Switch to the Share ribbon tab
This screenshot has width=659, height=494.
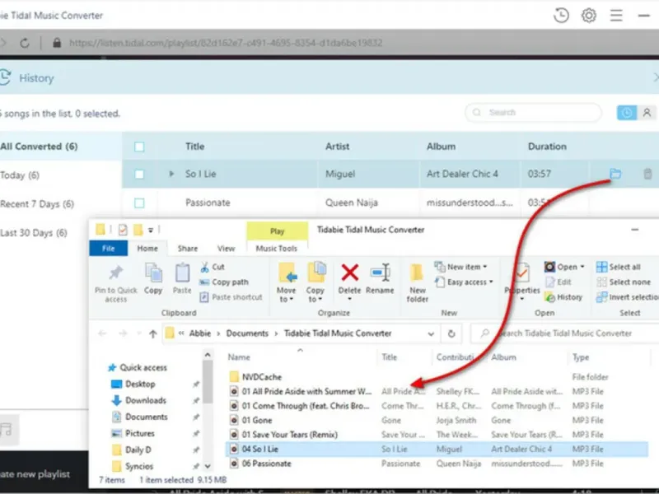point(188,249)
